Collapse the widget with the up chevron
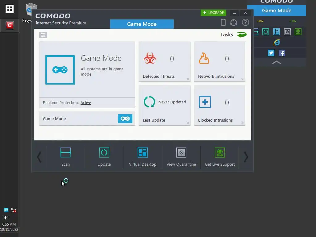 tap(276, 62)
